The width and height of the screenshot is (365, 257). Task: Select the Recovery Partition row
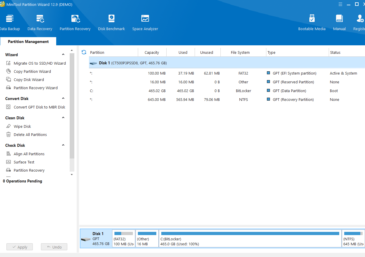[227, 100]
